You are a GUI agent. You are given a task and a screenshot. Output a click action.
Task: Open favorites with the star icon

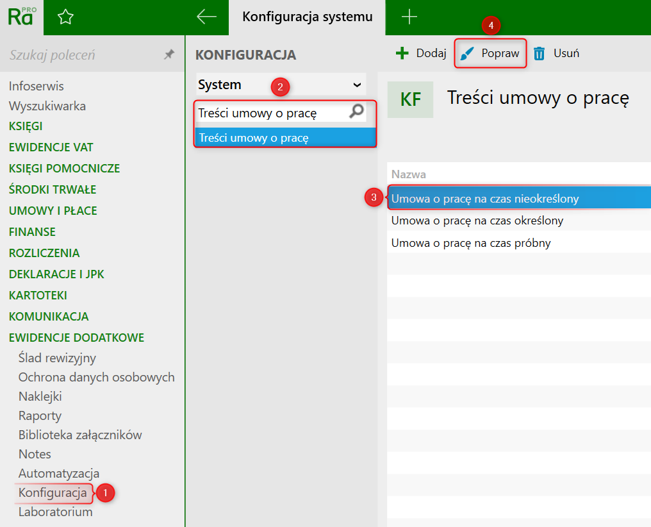click(65, 17)
